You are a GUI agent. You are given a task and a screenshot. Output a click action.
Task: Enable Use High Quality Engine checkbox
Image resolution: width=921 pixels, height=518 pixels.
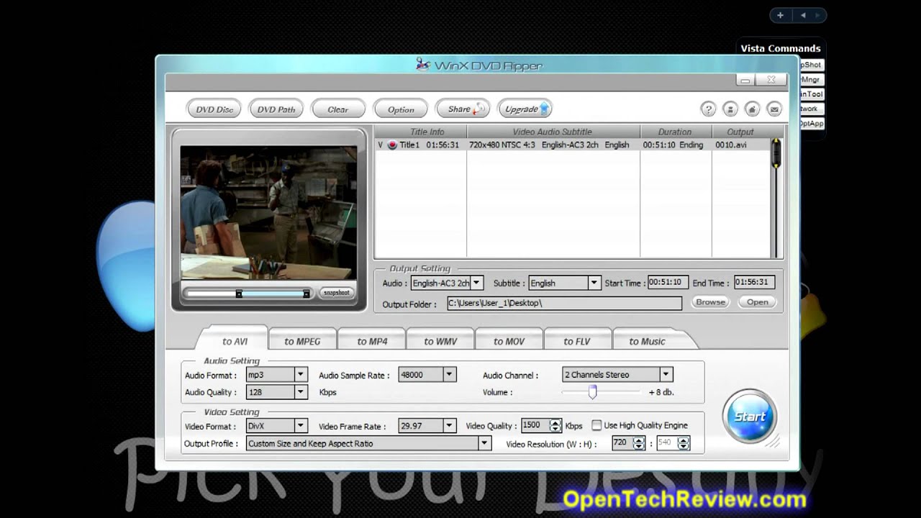click(x=596, y=425)
